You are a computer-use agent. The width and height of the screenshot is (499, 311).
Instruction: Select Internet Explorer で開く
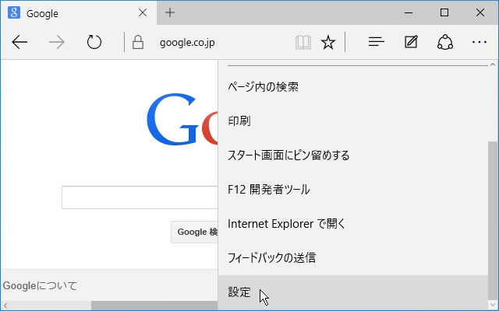click(x=353, y=224)
